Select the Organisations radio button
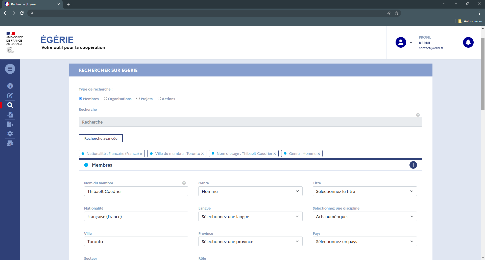Image resolution: width=485 pixels, height=260 pixels. (105, 99)
